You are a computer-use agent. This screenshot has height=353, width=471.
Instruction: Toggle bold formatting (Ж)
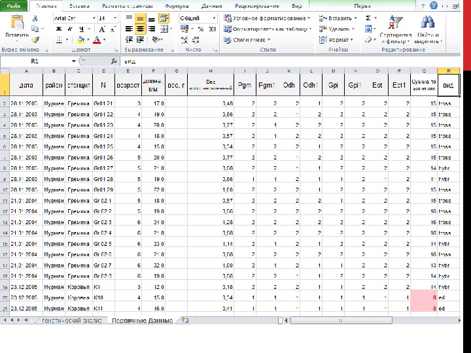click(59, 29)
